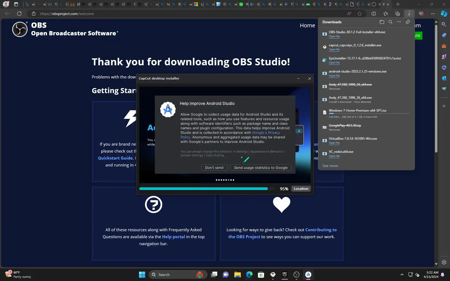Click the Home navigation item on OBS site
This screenshot has width=450, height=281.
(307, 25)
